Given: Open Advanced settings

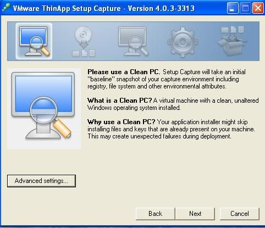Looking at the screenshot, I should point(41,181).
